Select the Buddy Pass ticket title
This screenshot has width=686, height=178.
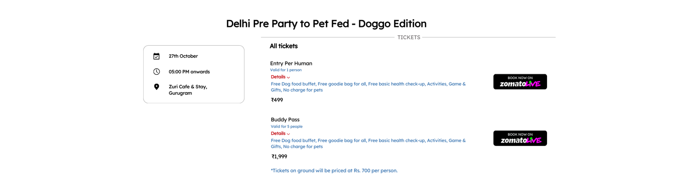285,120
